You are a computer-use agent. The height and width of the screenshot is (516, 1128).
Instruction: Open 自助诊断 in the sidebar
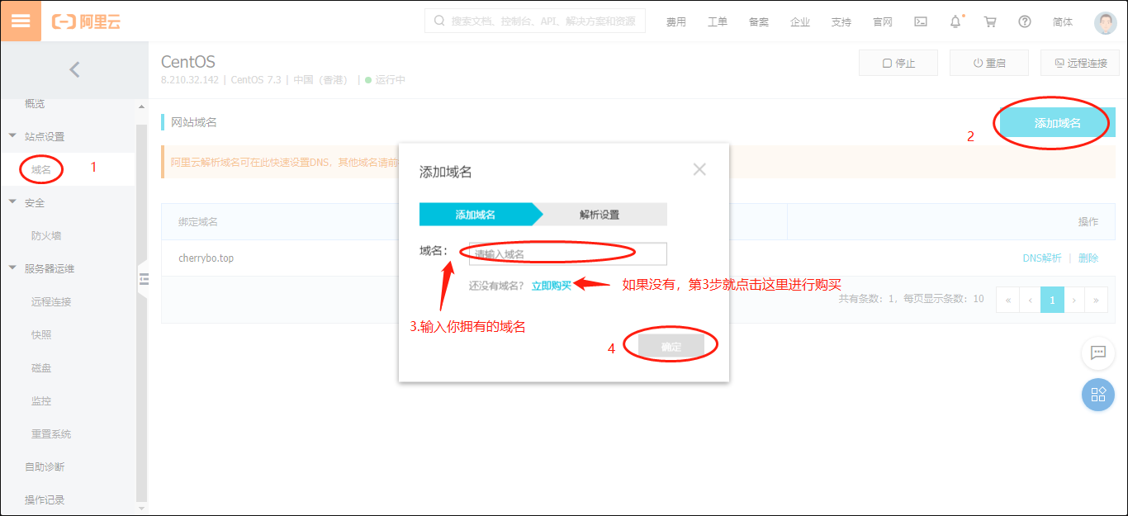(x=45, y=466)
